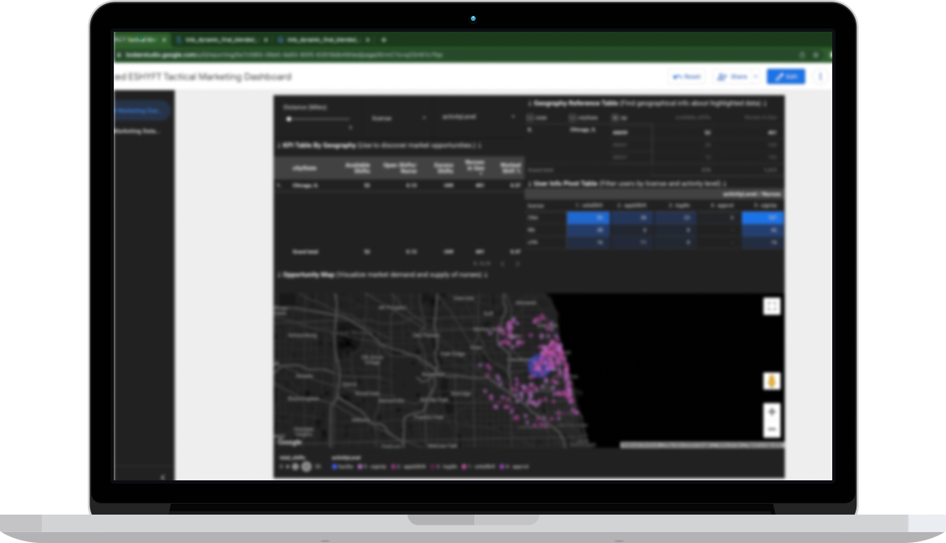Viewport: 946px width, 543px height.
Task: Click Geography Reference Table heading
Action: click(x=575, y=104)
